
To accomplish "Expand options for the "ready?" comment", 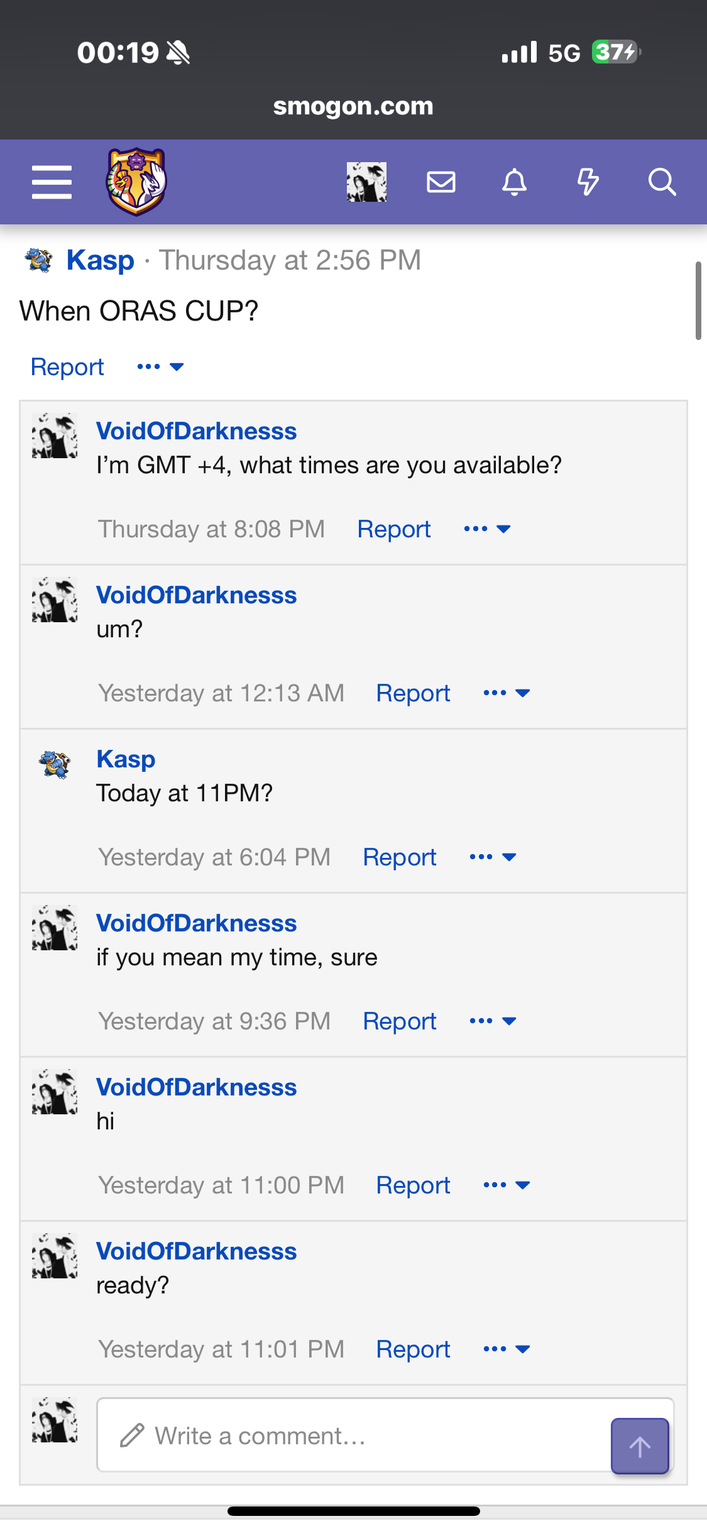I will coord(507,1349).
